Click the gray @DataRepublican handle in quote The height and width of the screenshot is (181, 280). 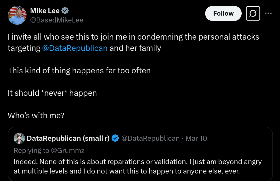(150, 138)
